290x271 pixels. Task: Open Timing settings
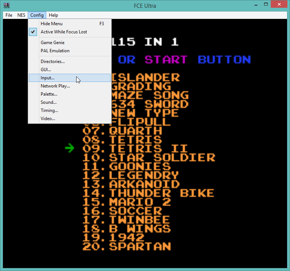[x=70, y=110]
